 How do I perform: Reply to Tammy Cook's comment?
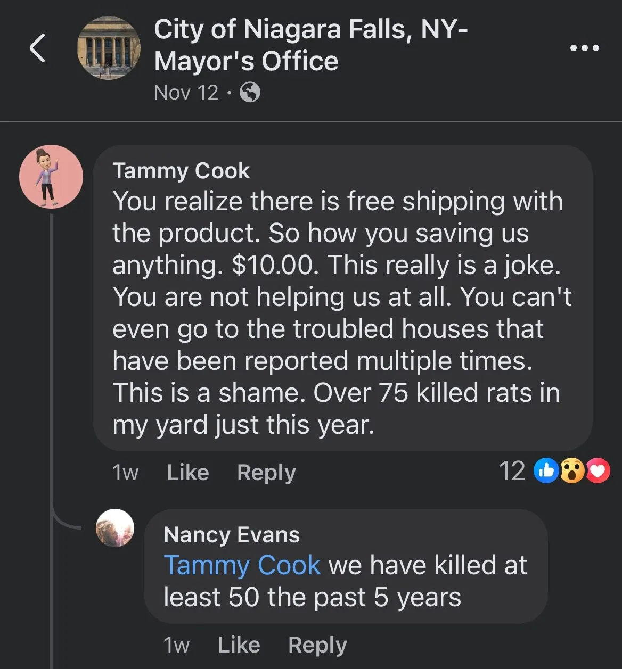pos(266,473)
